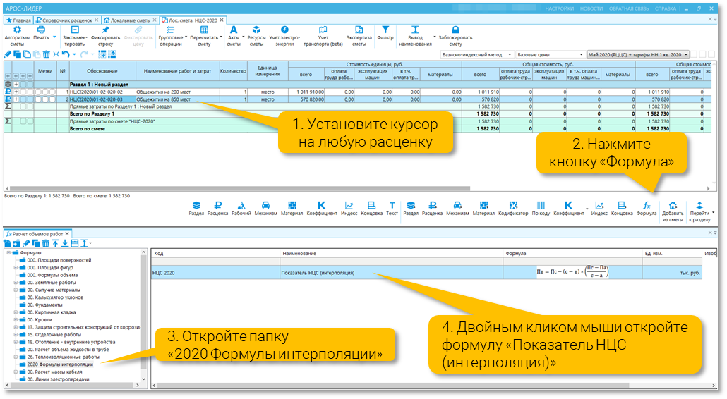Click Пересчитать смету calculator icon
The width and height of the screenshot is (727, 399).
point(204,30)
